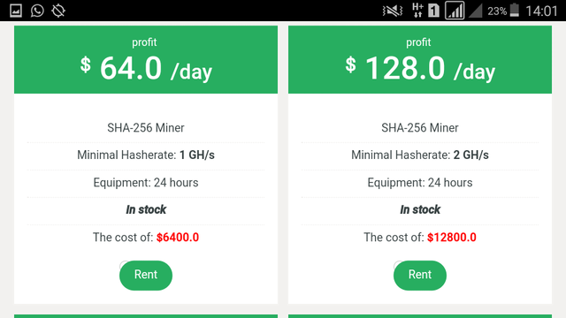Tap the red $6400.0 cost value
The image size is (566, 318).
point(178,238)
